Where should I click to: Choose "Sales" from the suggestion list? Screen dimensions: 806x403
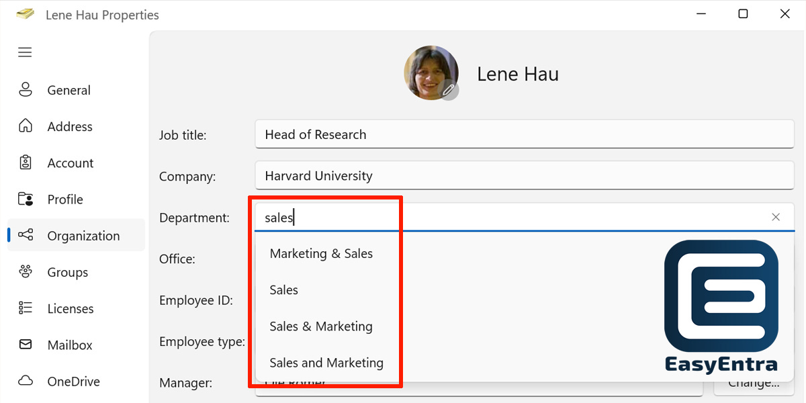click(x=284, y=289)
